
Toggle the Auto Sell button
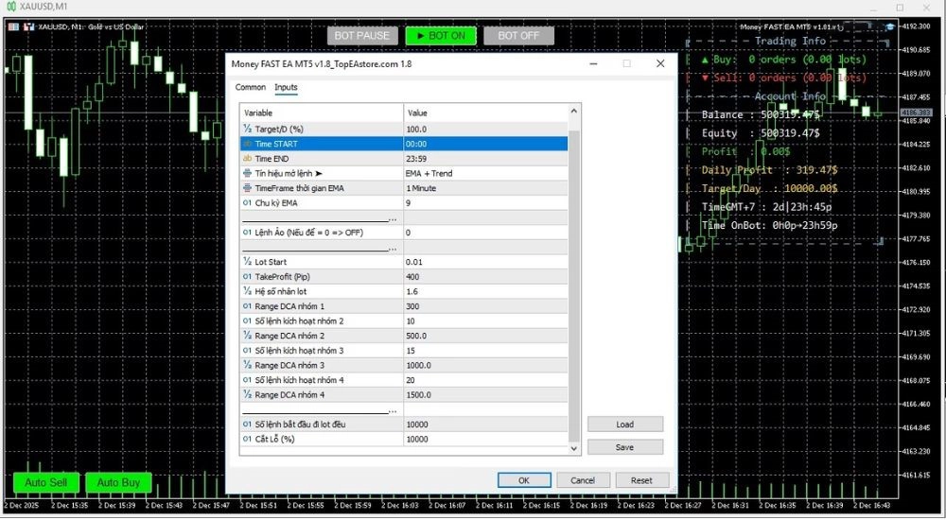pos(45,483)
